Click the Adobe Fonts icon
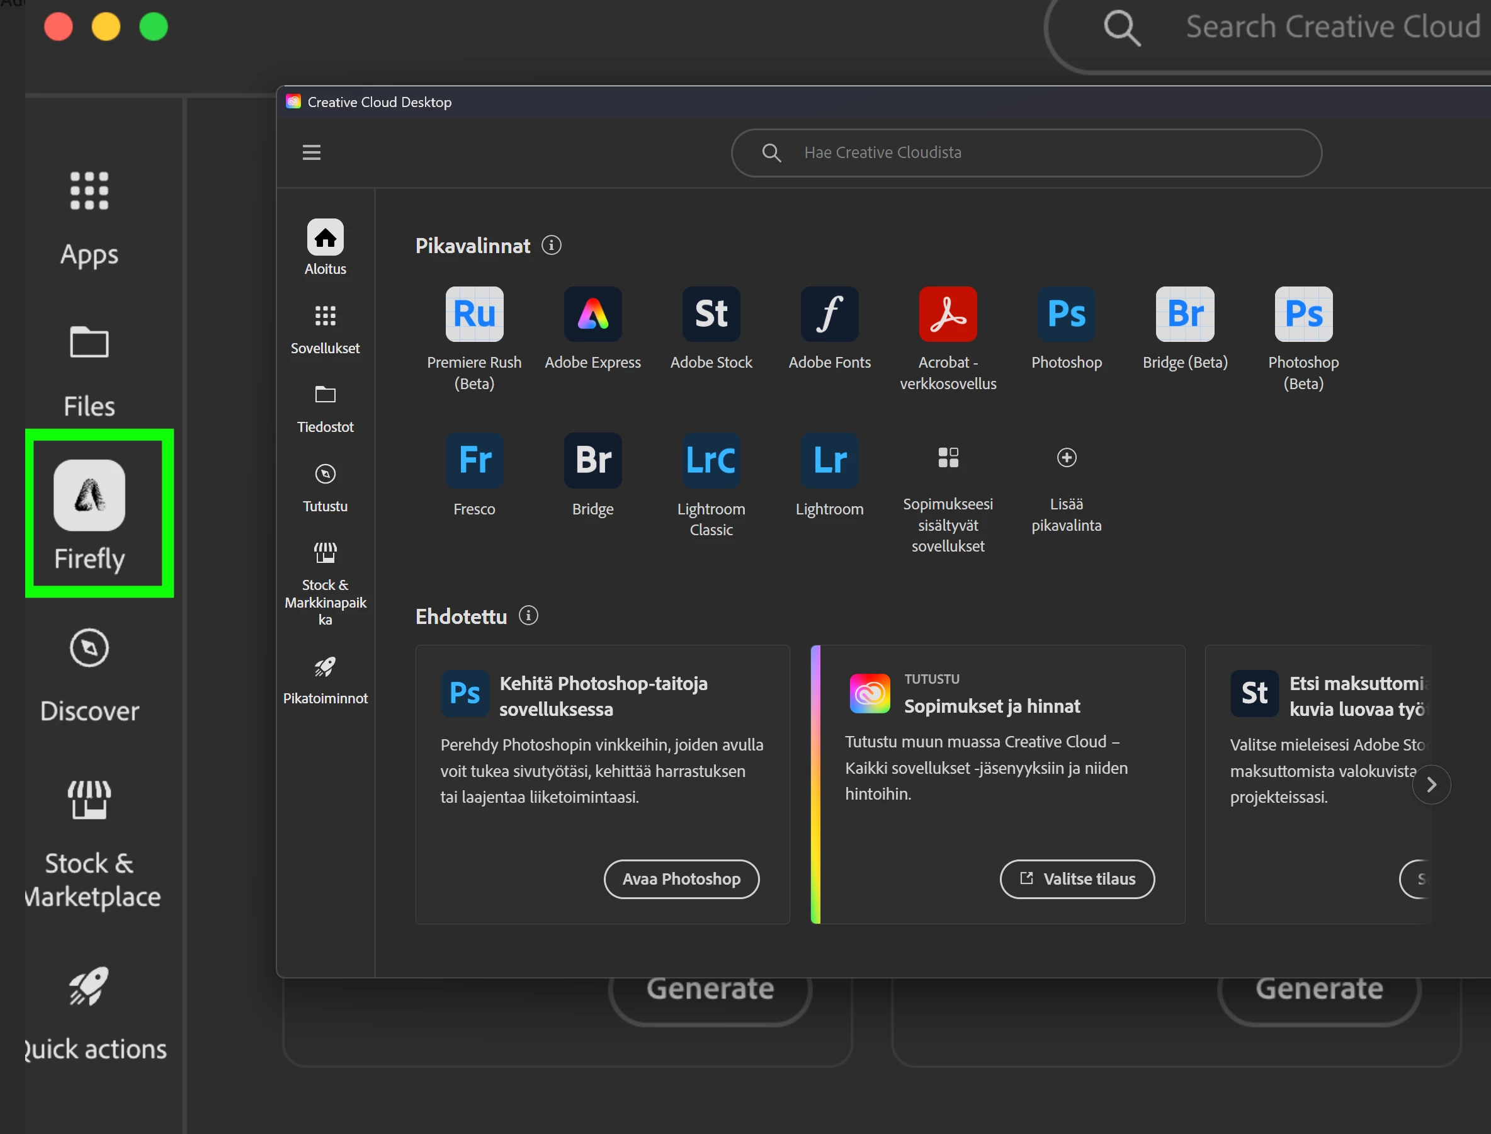 click(829, 314)
